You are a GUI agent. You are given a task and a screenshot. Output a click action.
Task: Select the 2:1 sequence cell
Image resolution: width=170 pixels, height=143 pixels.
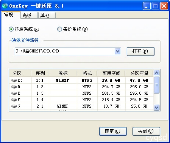(x=40, y=106)
